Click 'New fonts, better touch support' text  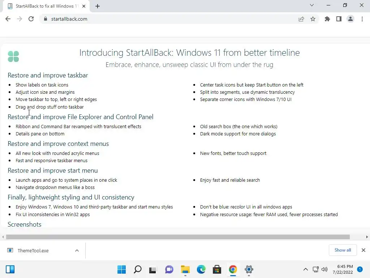[233, 153]
